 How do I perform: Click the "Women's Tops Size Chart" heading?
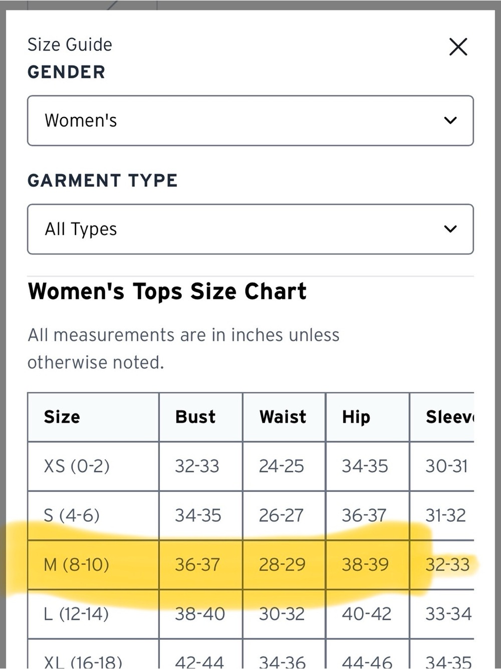(x=167, y=292)
